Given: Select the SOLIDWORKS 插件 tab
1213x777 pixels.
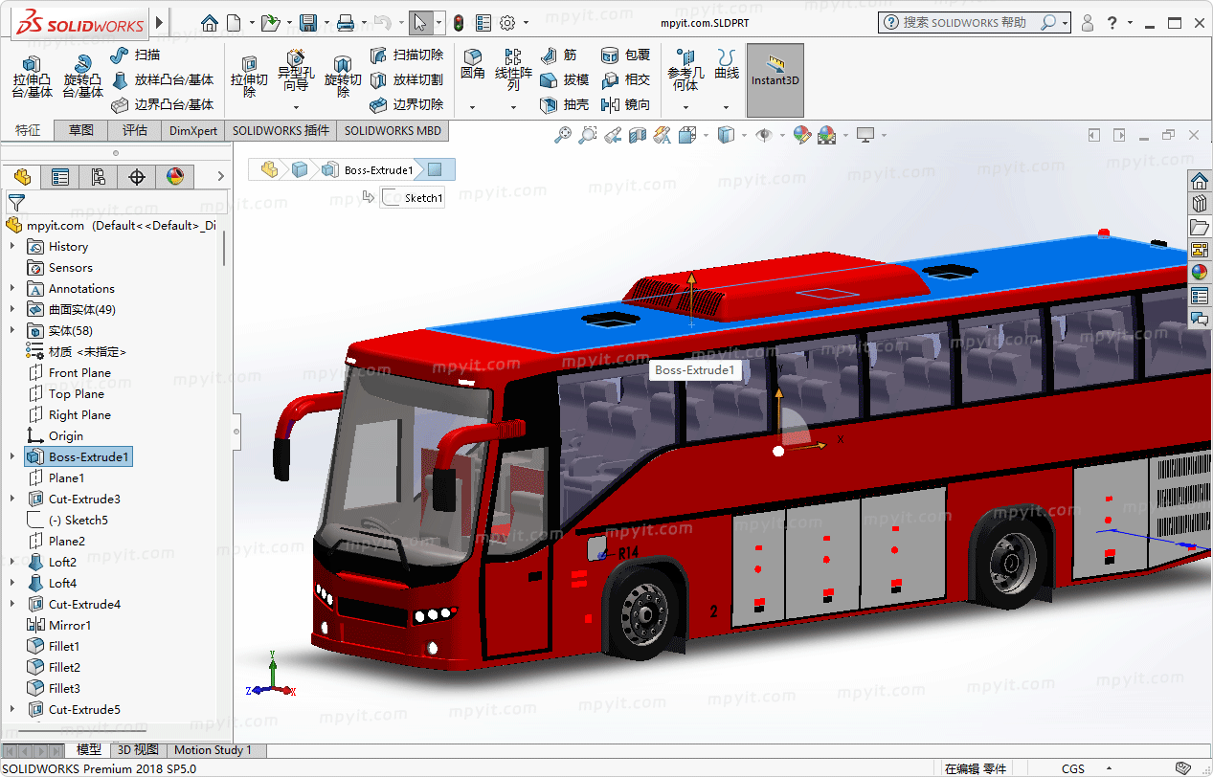Looking at the screenshot, I should 281,130.
